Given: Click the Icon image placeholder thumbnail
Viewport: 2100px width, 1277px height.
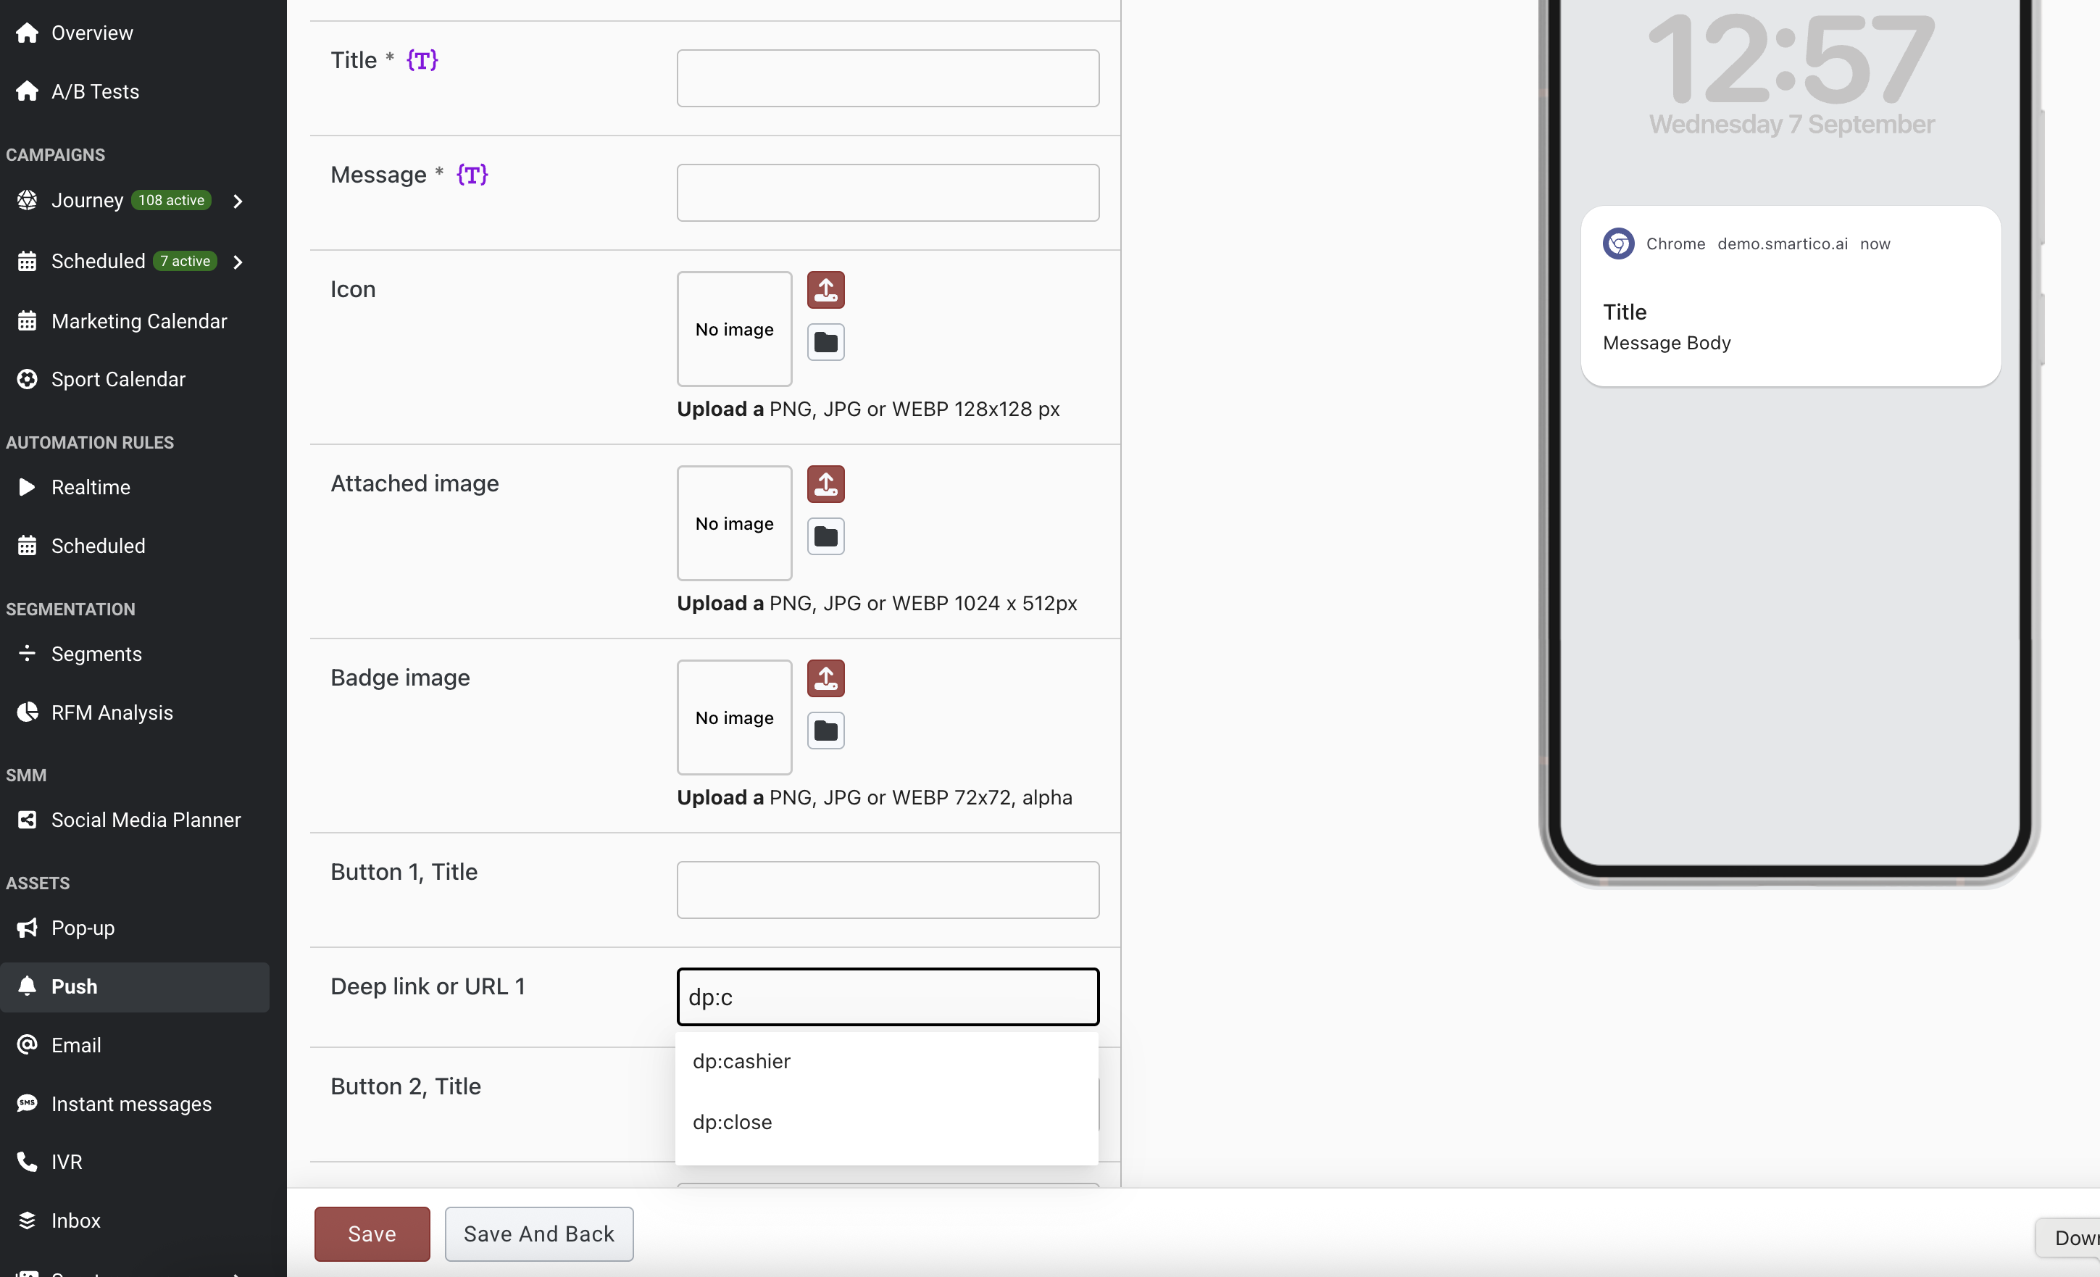Looking at the screenshot, I should point(734,329).
